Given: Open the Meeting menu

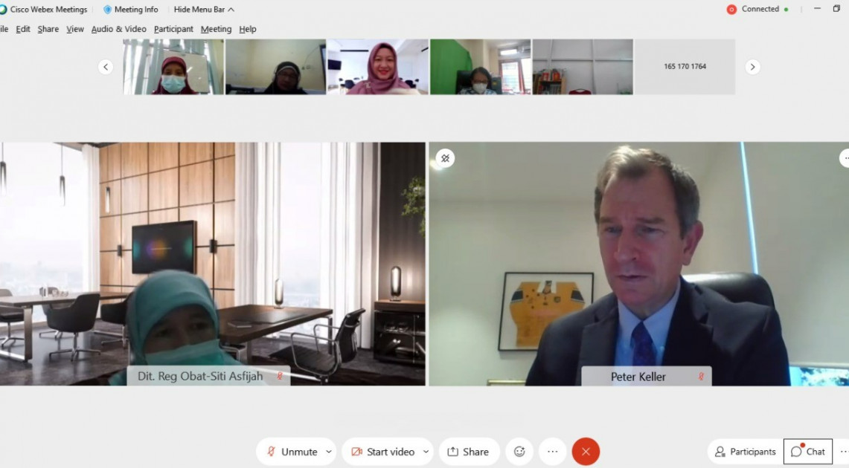Looking at the screenshot, I should click(216, 29).
